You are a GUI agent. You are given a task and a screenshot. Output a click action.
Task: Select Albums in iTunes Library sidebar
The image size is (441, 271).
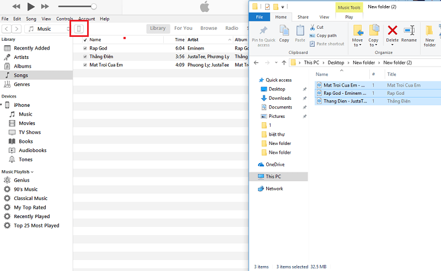pyautogui.click(x=23, y=66)
